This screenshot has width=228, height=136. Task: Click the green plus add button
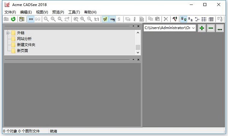pyautogui.click(x=202, y=28)
